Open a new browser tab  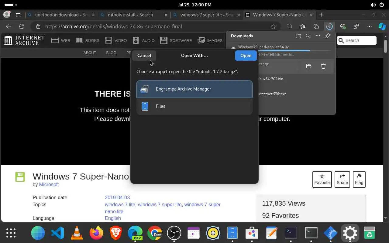pyautogui.click(x=322, y=15)
